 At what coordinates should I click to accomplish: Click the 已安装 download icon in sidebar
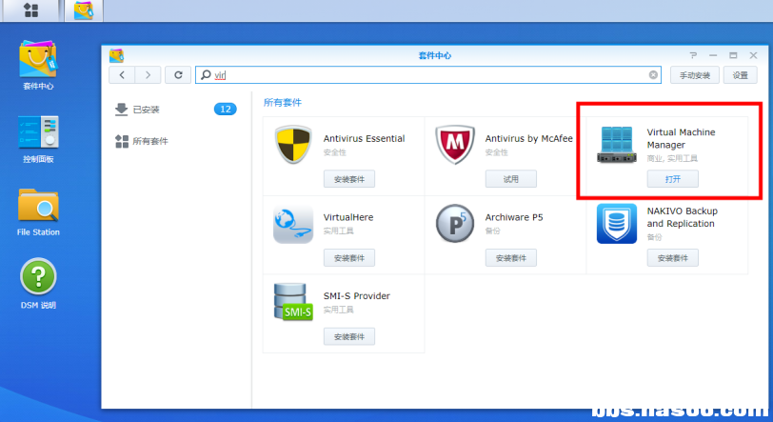(x=121, y=110)
